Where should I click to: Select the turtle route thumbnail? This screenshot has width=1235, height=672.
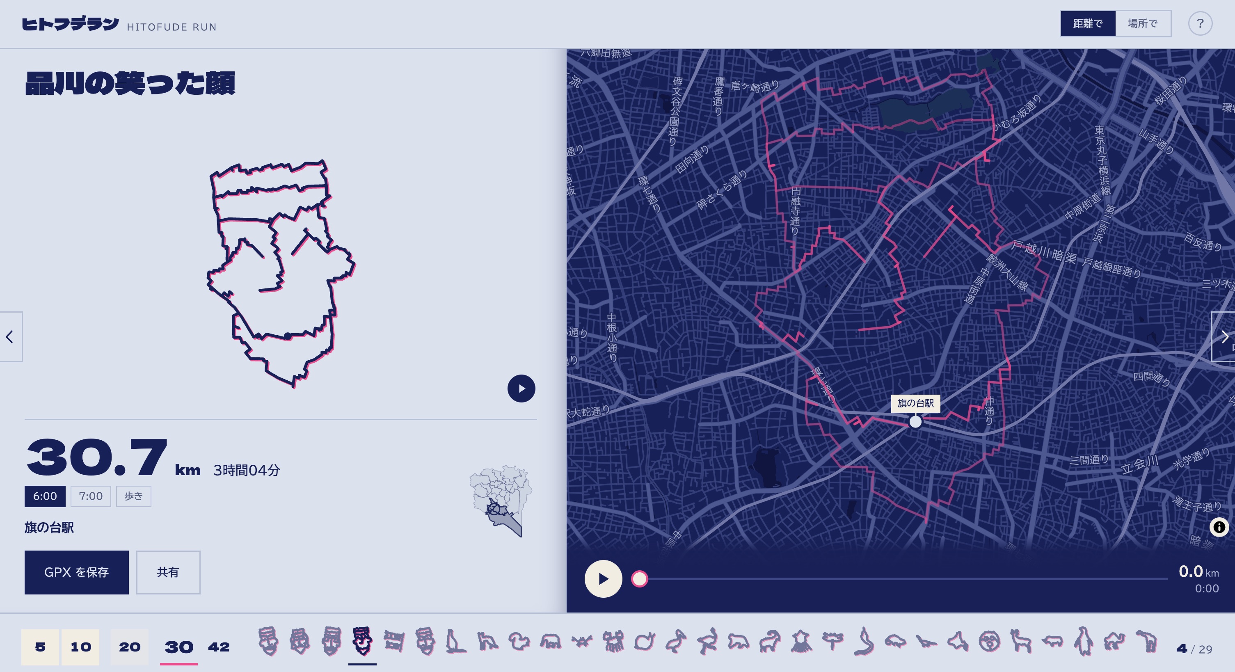pyautogui.click(x=895, y=641)
